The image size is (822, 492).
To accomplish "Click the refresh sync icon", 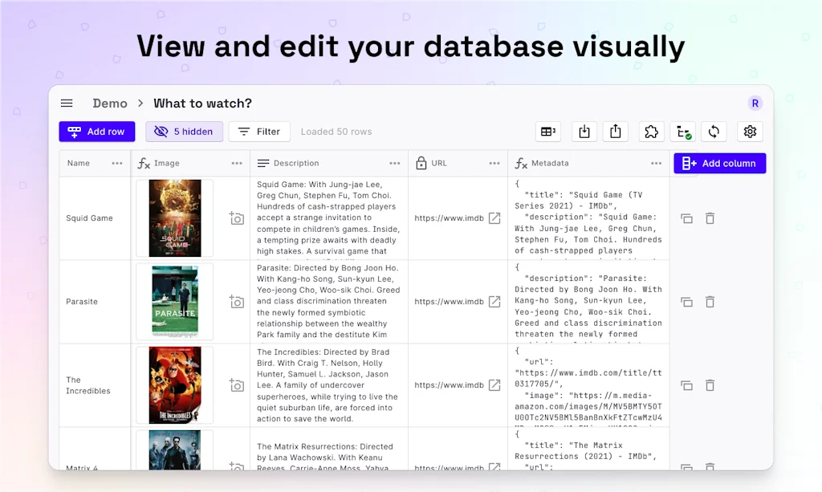I will 714,132.
